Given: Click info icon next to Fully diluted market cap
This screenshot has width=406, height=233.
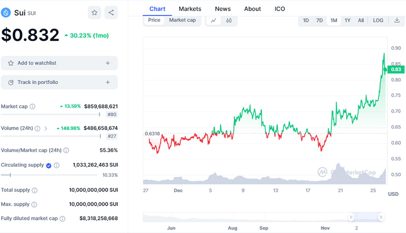Looking at the screenshot, I should coord(62,219).
